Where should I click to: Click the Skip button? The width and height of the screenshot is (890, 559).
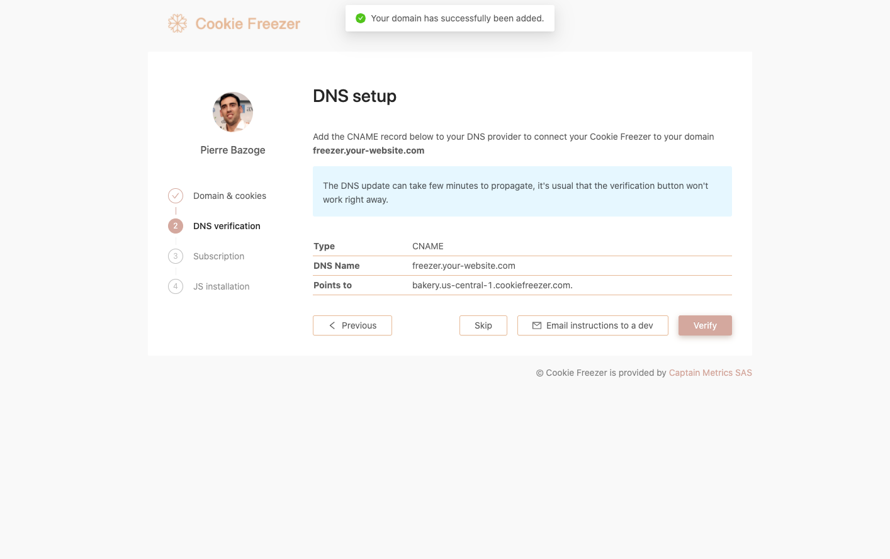pyautogui.click(x=483, y=325)
